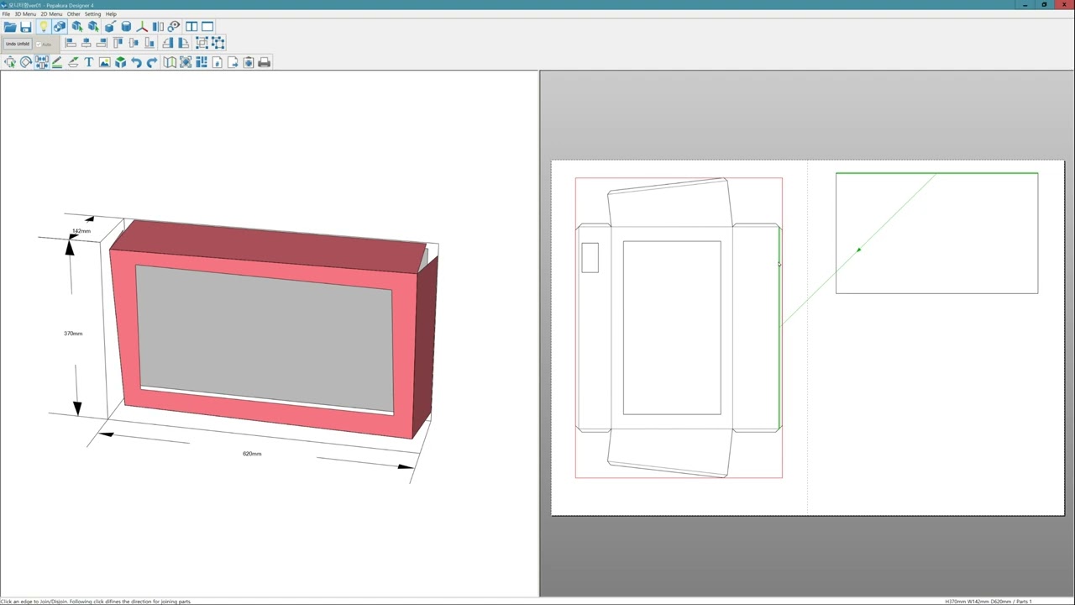The image size is (1075, 605).
Task: Select the Join/Disjoin faces tool
Action: pyautogui.click(x=41, y=62)
